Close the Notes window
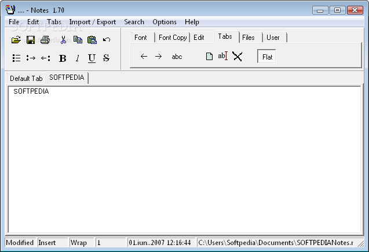 coord(355,10)
